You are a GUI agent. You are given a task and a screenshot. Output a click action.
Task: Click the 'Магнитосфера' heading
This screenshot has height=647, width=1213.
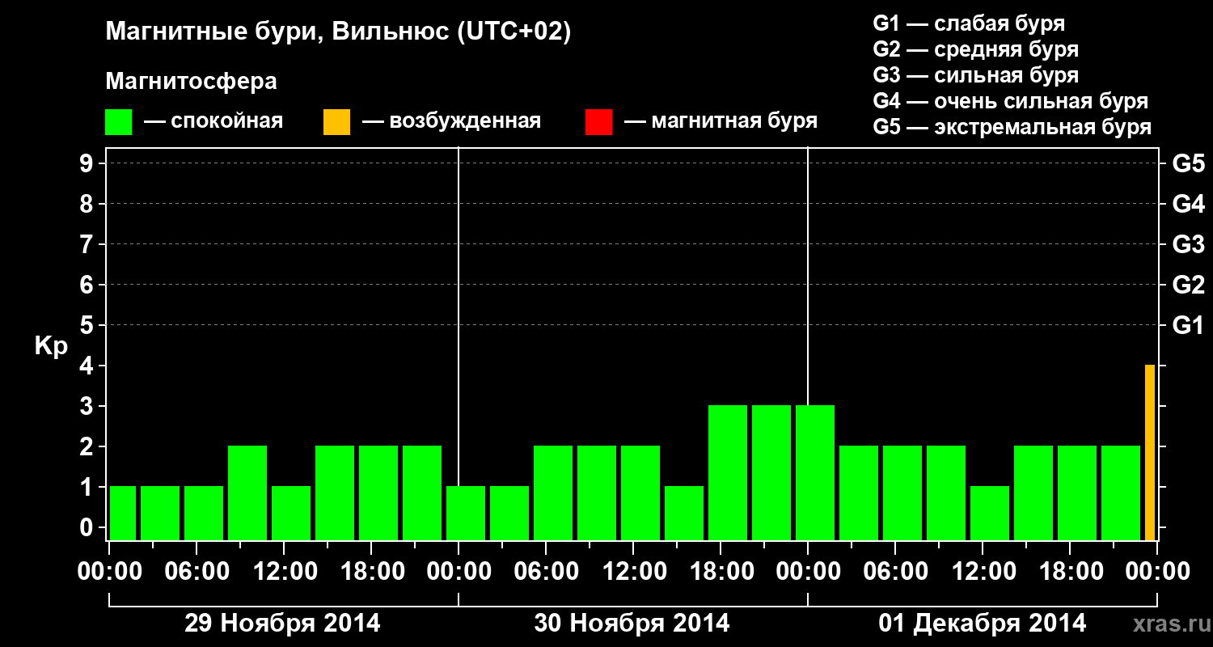(191, 82)
